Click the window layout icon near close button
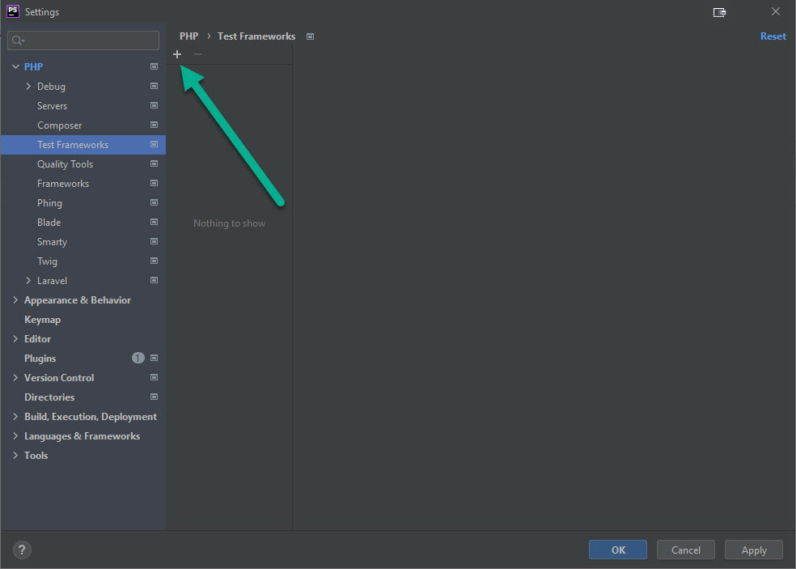796x569 pixels. pos(719,12)
